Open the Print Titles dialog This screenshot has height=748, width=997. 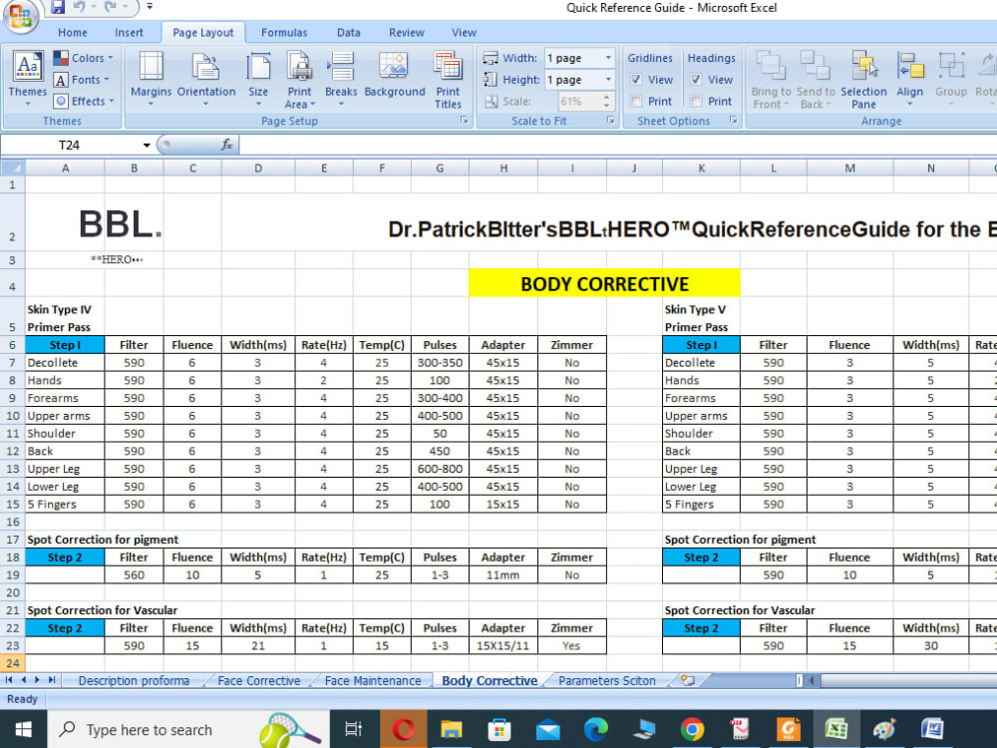click(x=448, y=79)
